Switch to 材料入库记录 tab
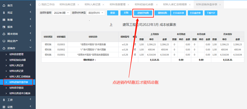The width and height of the screenshot is (247, 109). click(x=92, y=5)
